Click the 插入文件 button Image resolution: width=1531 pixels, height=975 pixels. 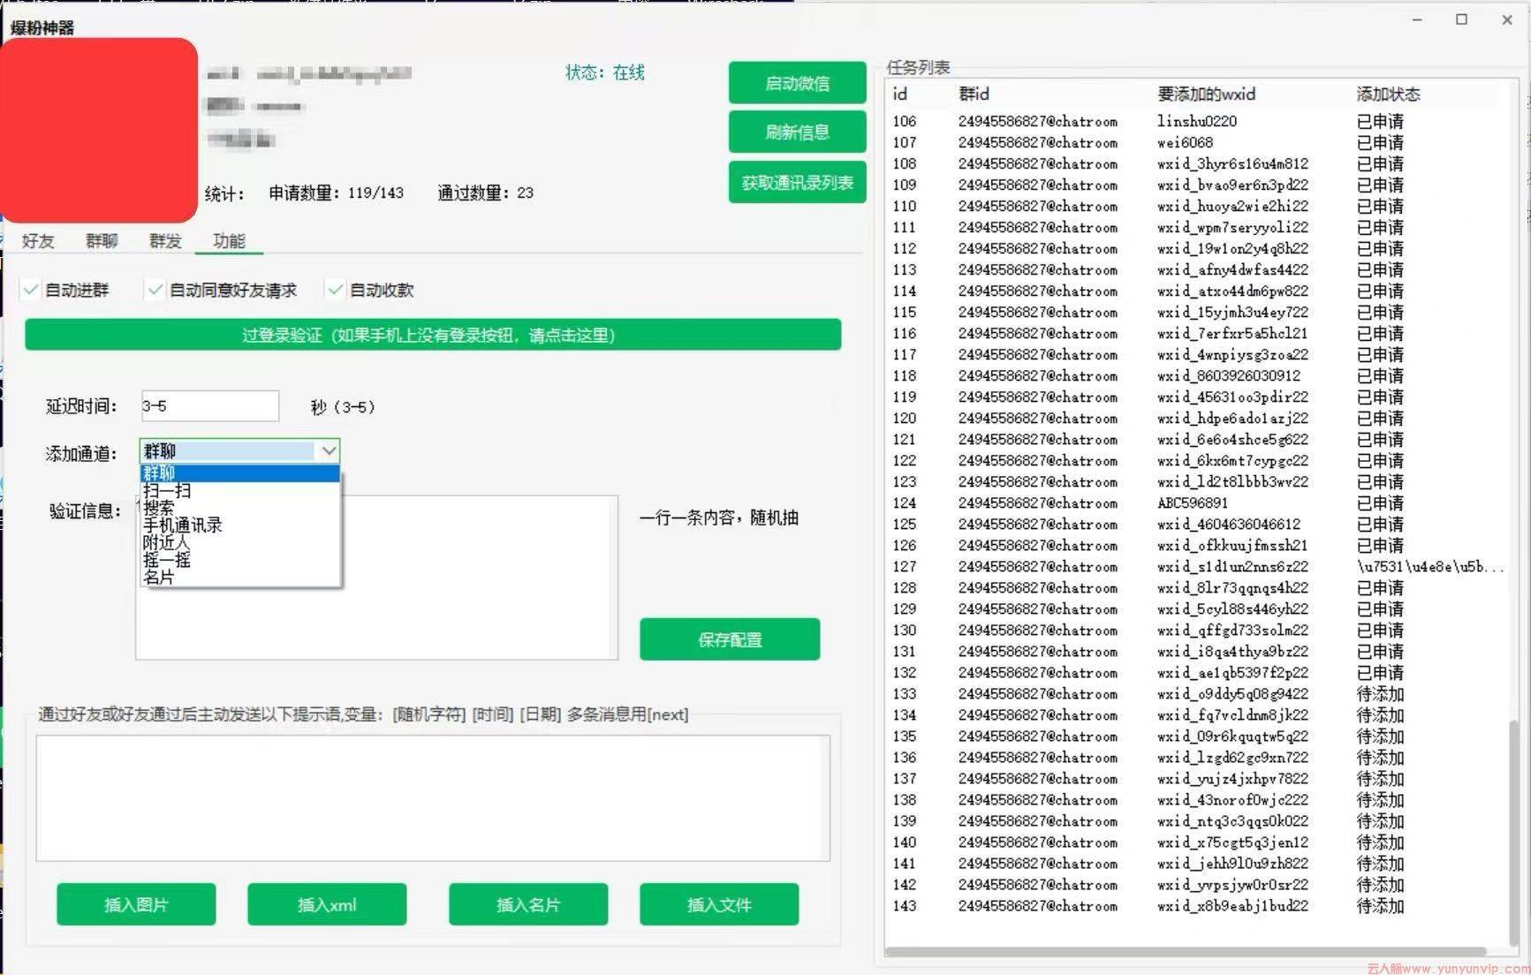click(719, 904)
